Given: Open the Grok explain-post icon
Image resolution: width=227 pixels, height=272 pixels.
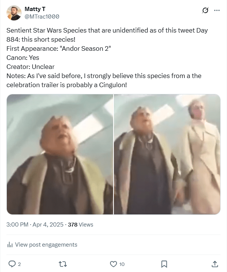Looking at the screenshot, I should 205,10.
